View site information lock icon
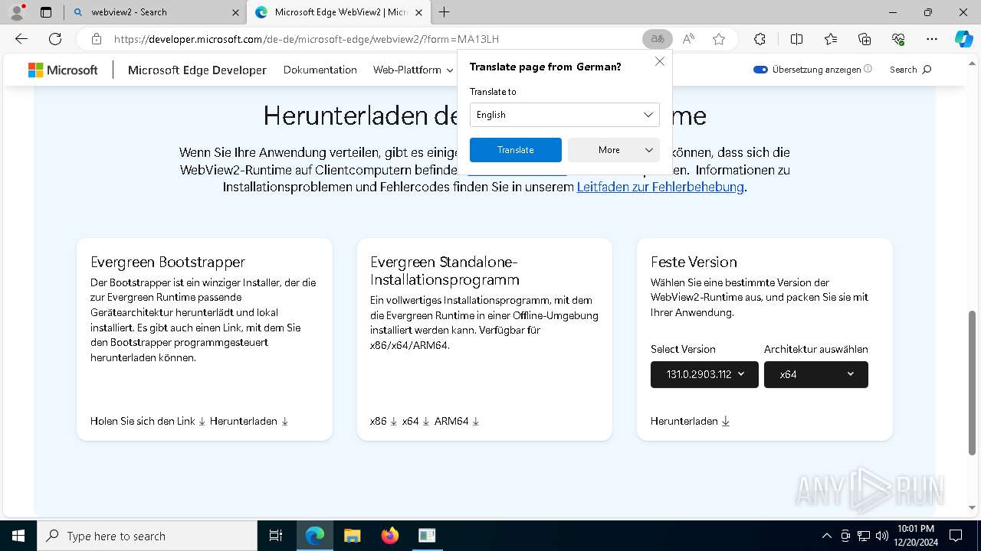 point(97,39)
